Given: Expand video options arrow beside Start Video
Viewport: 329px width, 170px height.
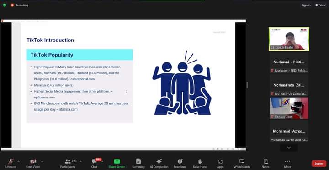Looking at the screenshot, I should [x=42, y=161].
